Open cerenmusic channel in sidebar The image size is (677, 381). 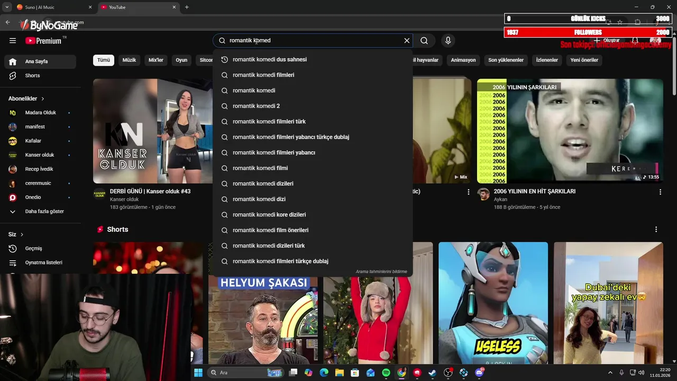[x=40, y=183]
